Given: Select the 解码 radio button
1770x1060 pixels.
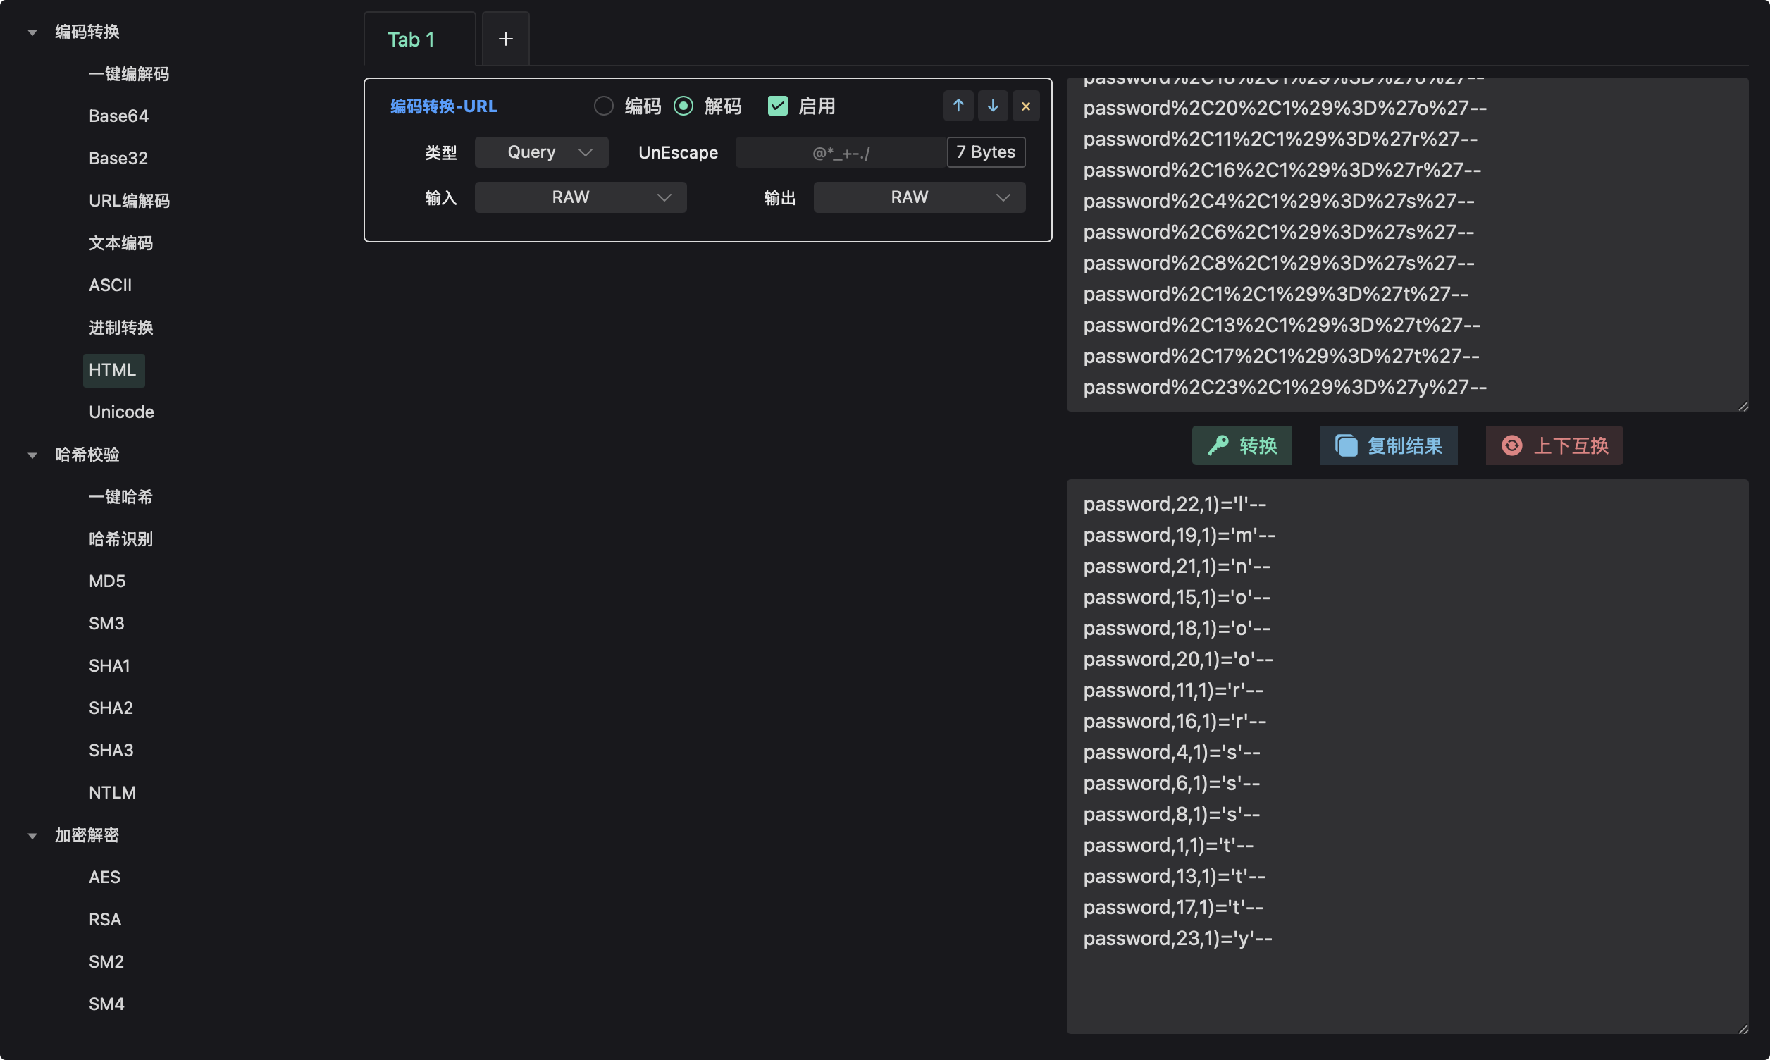Looking at the screenshot, I should point(683,106).
